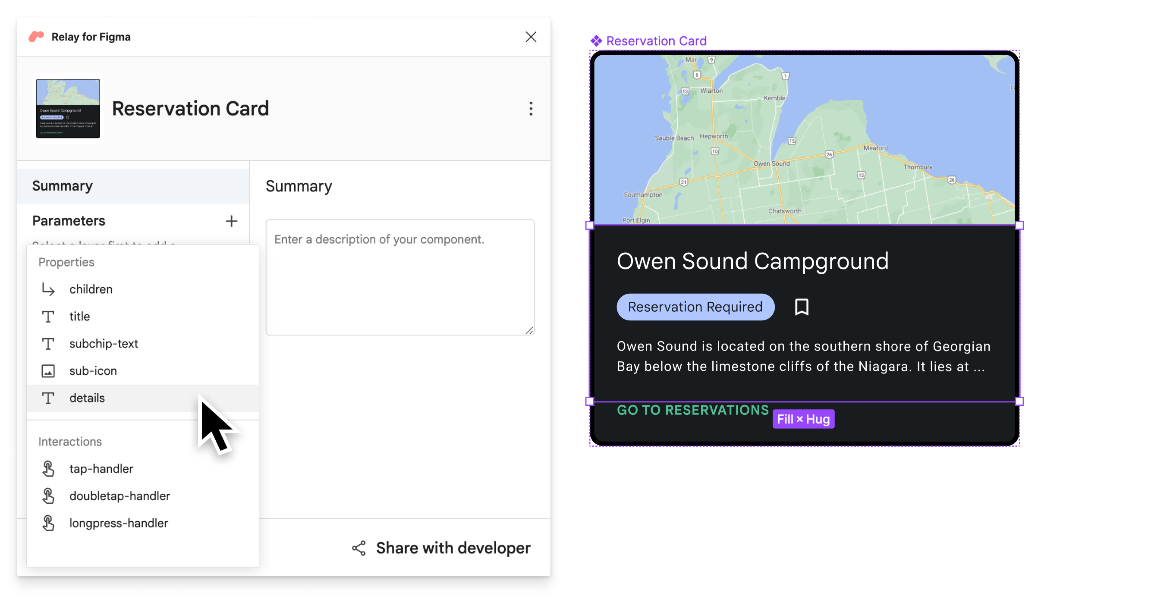Image resolution: width=1170 pixels, height=602 pixels.
Task: Click the details text property icon
Action: coord(47,398)
